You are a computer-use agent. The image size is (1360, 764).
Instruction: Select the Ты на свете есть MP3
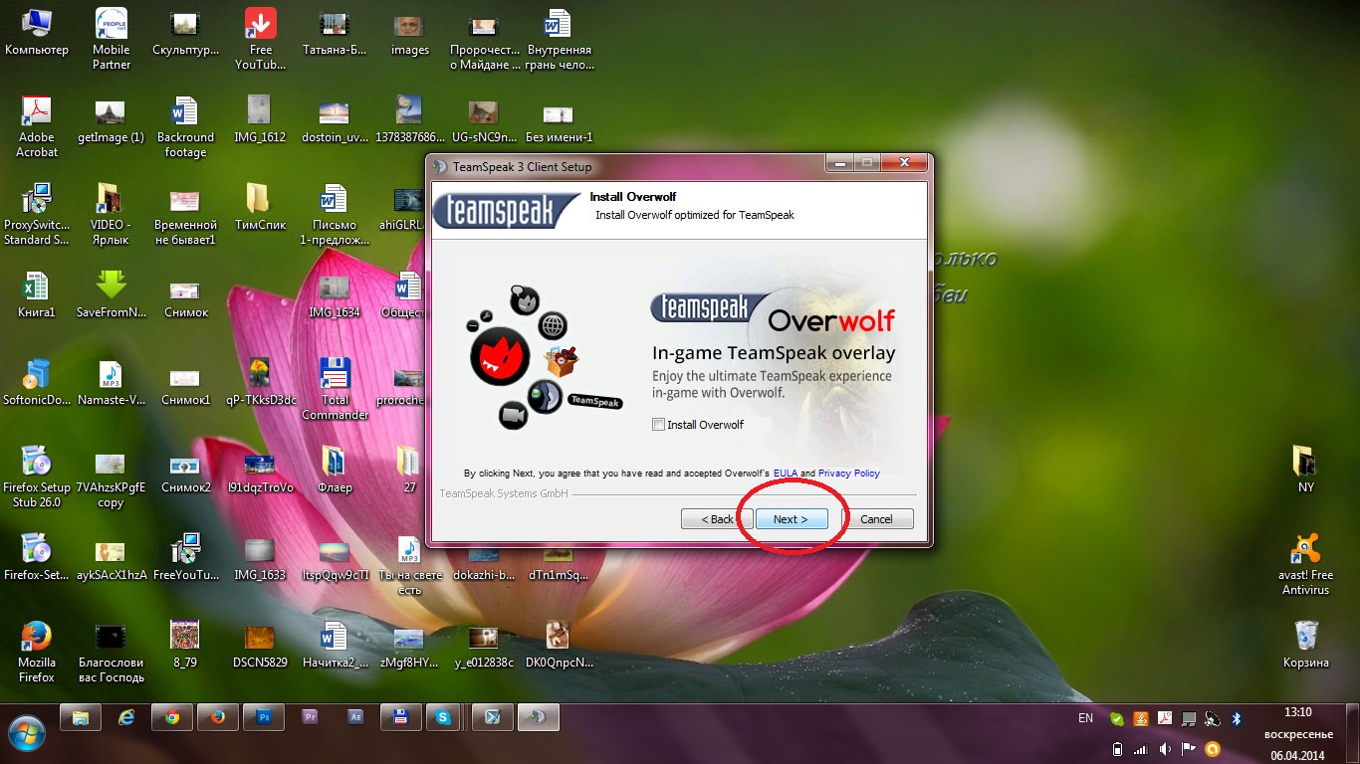(409, 564)
